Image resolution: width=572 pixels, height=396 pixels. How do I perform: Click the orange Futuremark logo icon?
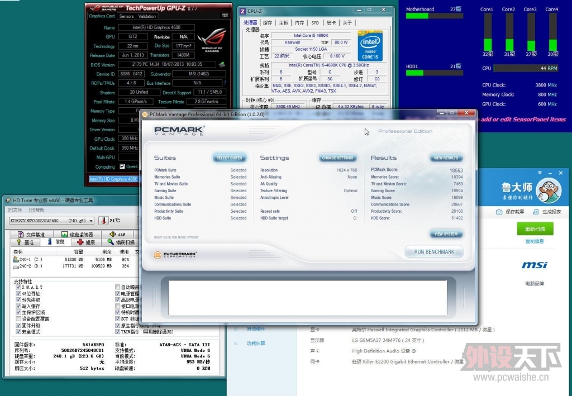point(157,255)
